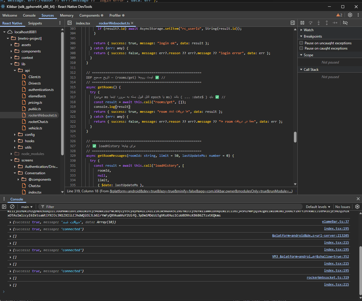Open the Snippets navigator tab

(35, 23)
